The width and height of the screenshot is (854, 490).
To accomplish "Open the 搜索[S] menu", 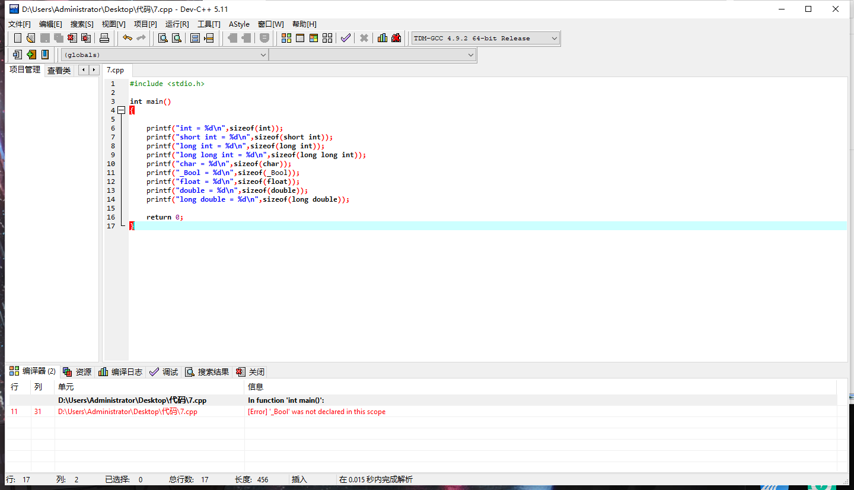I will click(x=82, y=24).
